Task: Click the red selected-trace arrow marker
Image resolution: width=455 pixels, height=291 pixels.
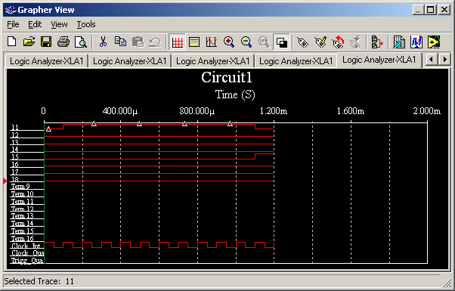Action: (5, 181)
